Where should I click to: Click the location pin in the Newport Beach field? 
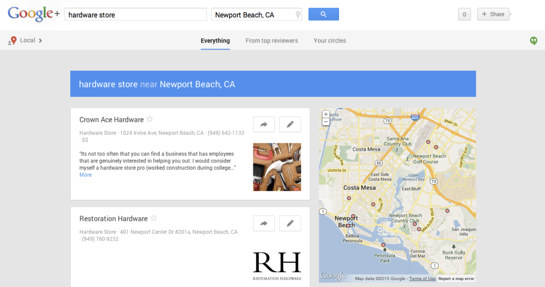click(x=298, y=15)
